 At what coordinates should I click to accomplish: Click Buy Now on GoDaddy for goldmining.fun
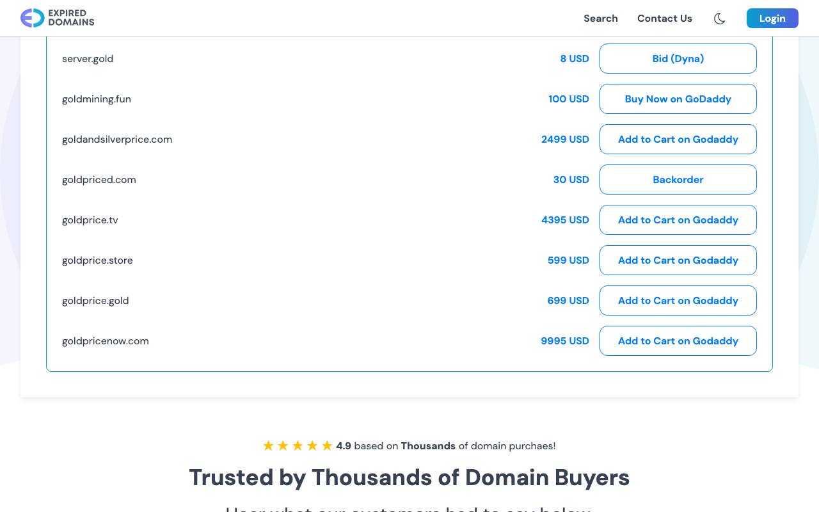tap(678, 99)
